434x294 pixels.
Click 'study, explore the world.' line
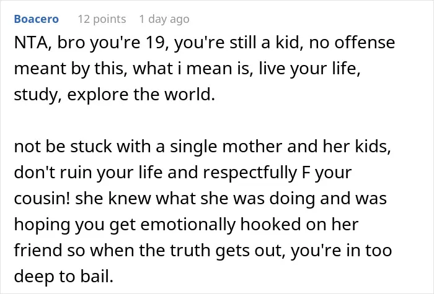pos(114,95)
